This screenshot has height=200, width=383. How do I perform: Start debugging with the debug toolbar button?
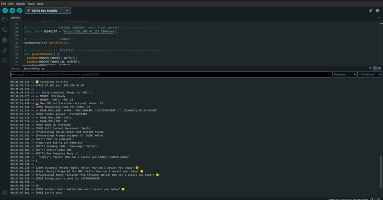pos(19,10)
